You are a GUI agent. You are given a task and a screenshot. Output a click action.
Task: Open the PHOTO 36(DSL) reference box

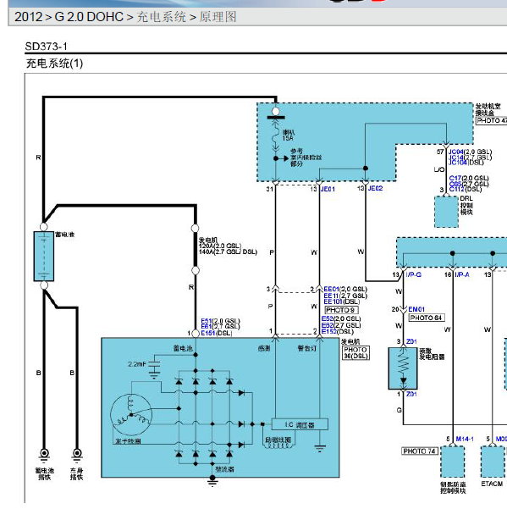coord(355,353)
